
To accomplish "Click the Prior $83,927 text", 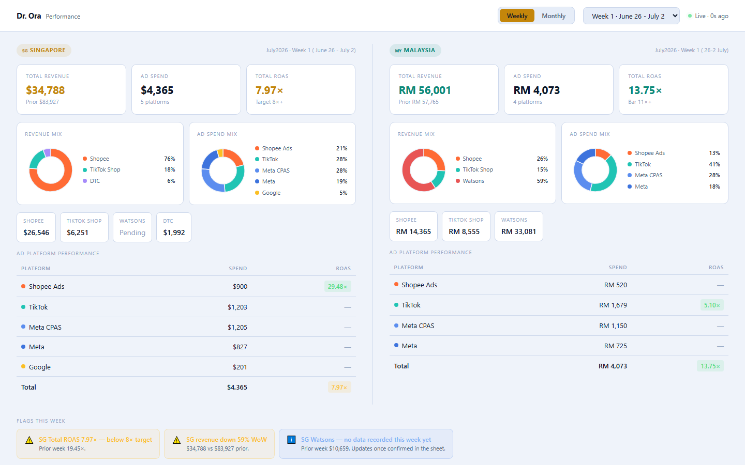I will [x=42, y=102].
